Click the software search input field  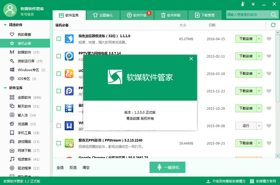(x=248, y=14)
